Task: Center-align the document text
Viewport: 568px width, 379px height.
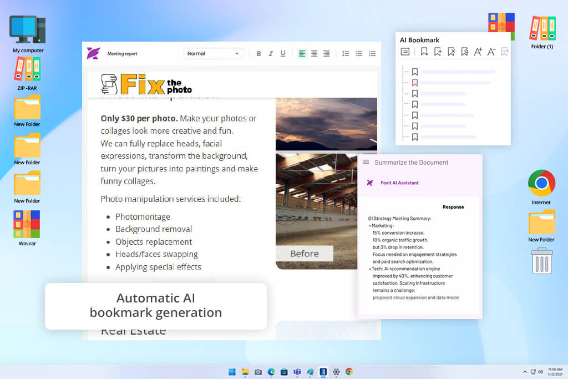Action: (314, 54)
